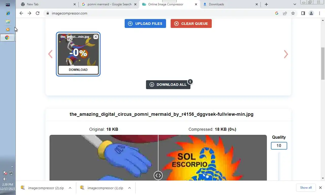Edit the Quality value field
Screen dimensions: 325x195
pyautogui.click(x=279, y=146)
